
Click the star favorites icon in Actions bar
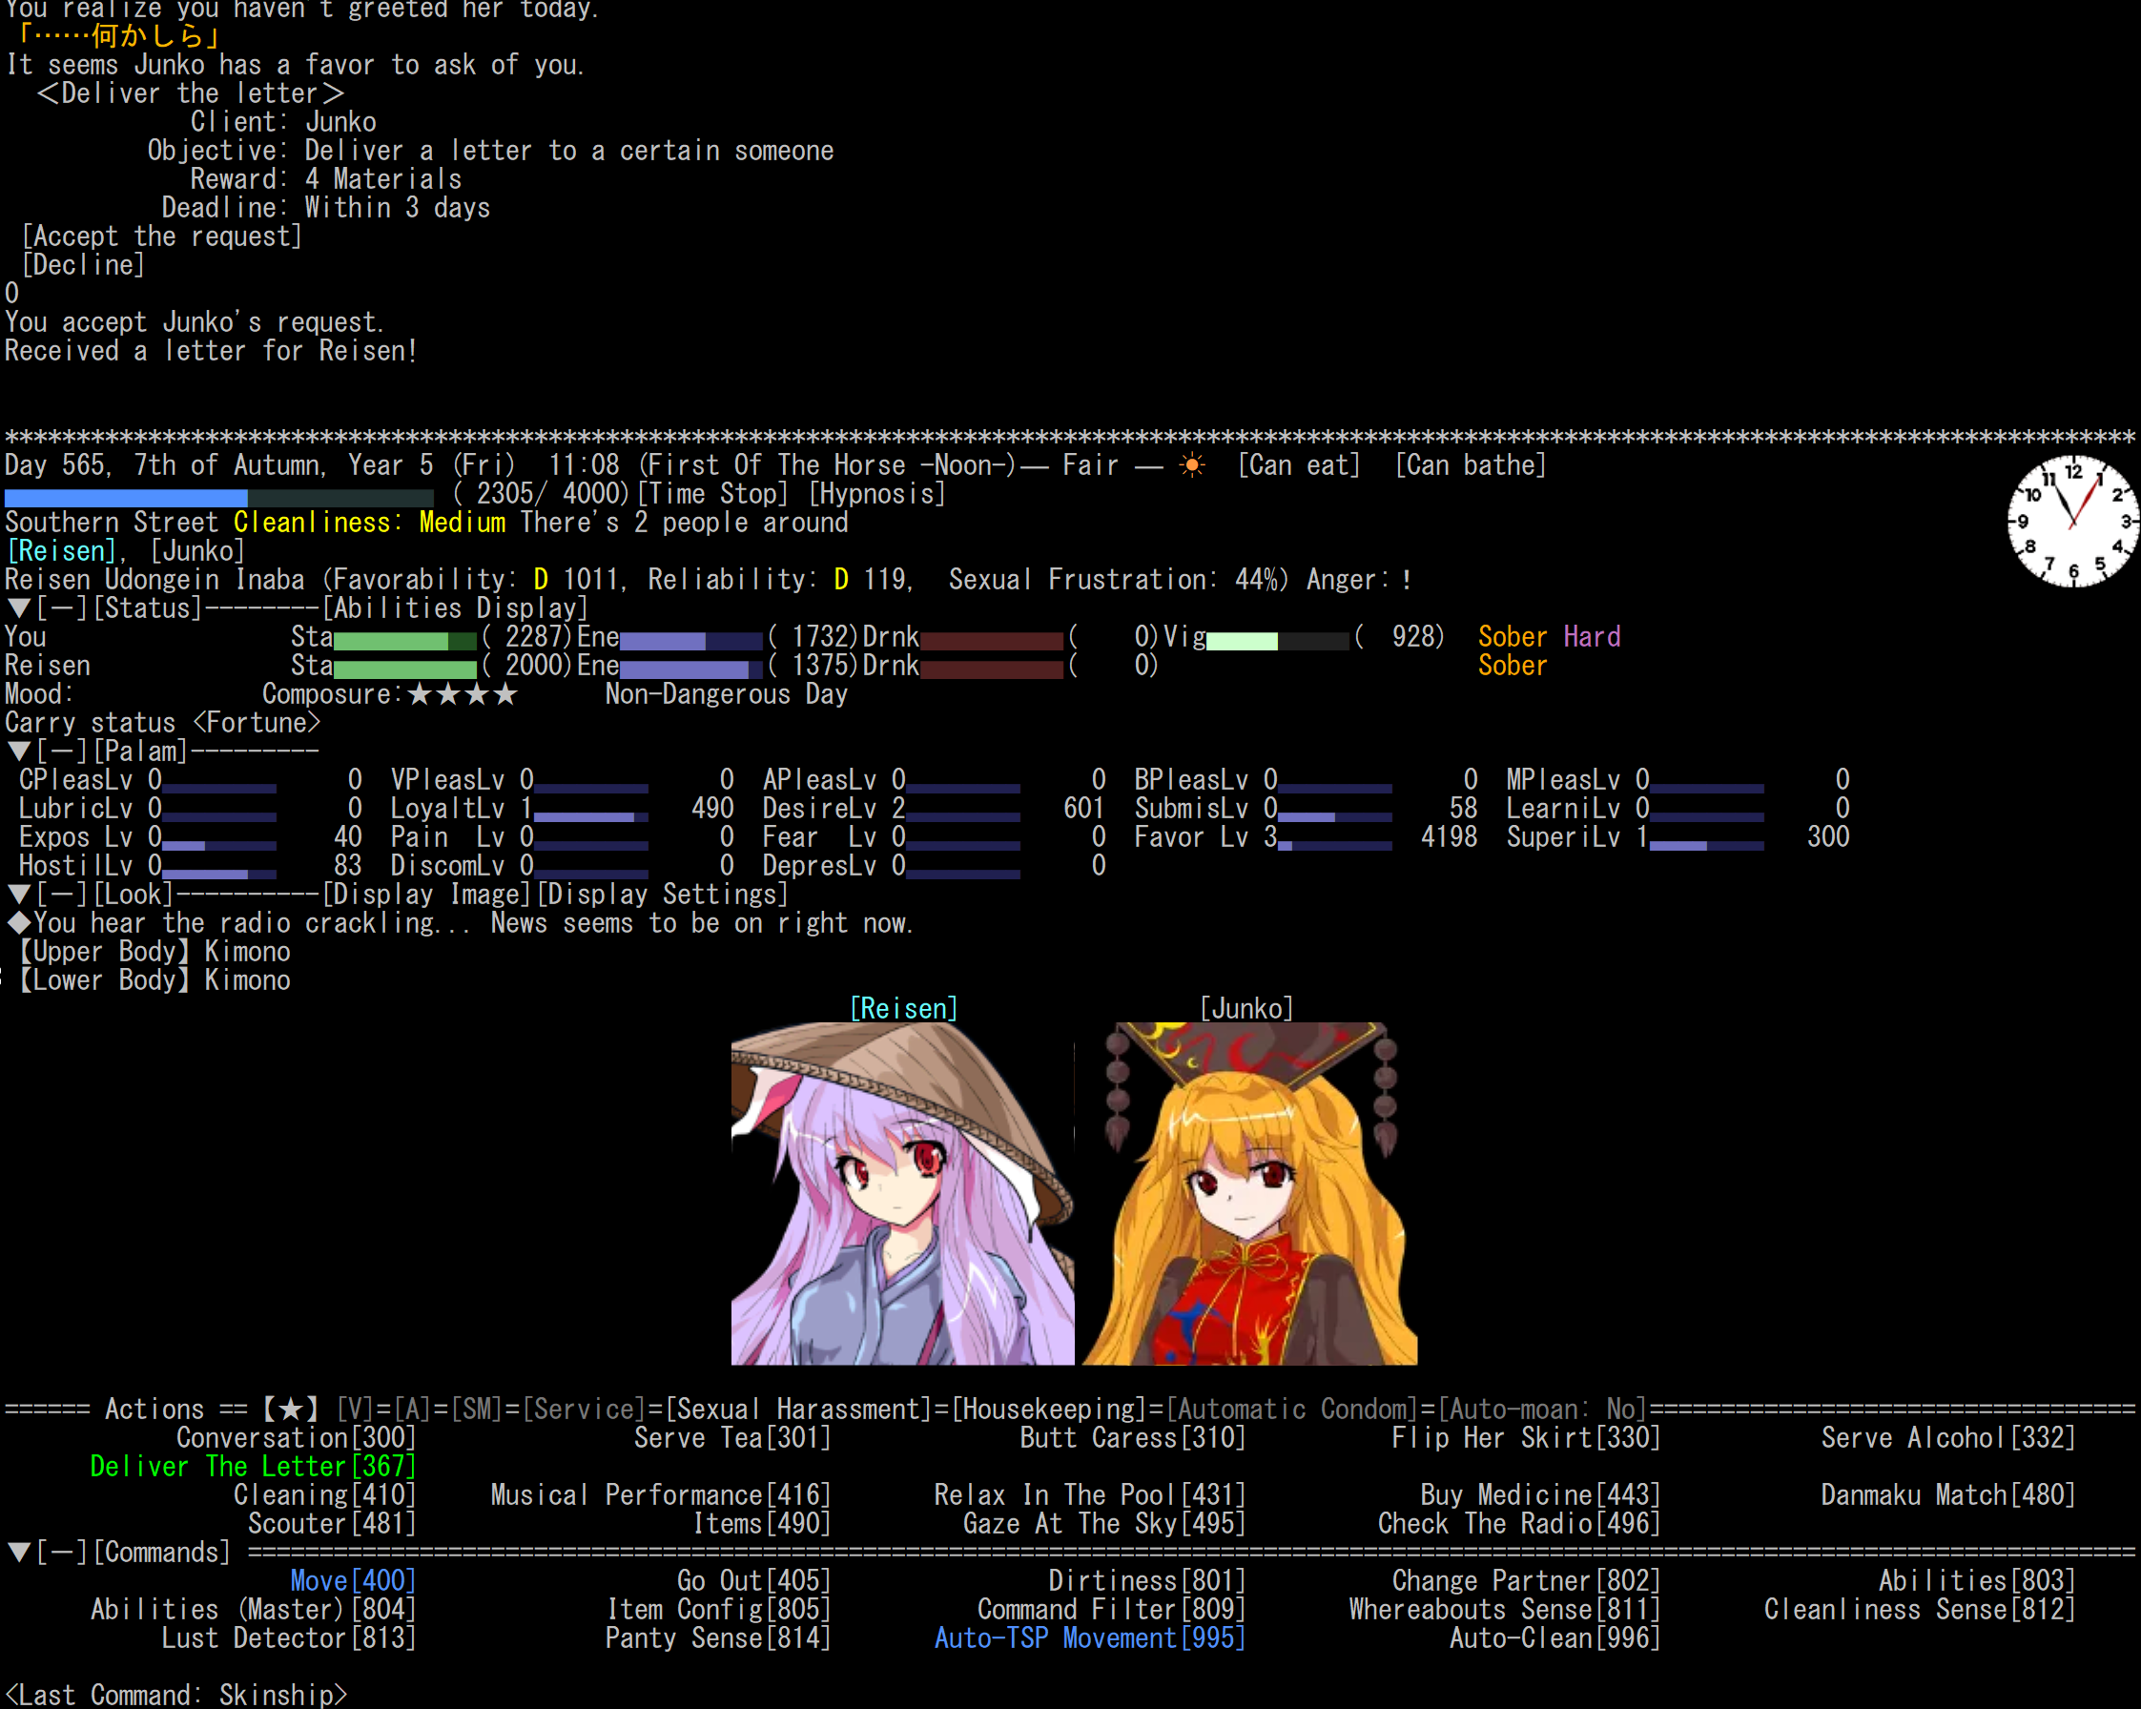pos(290,1410)
